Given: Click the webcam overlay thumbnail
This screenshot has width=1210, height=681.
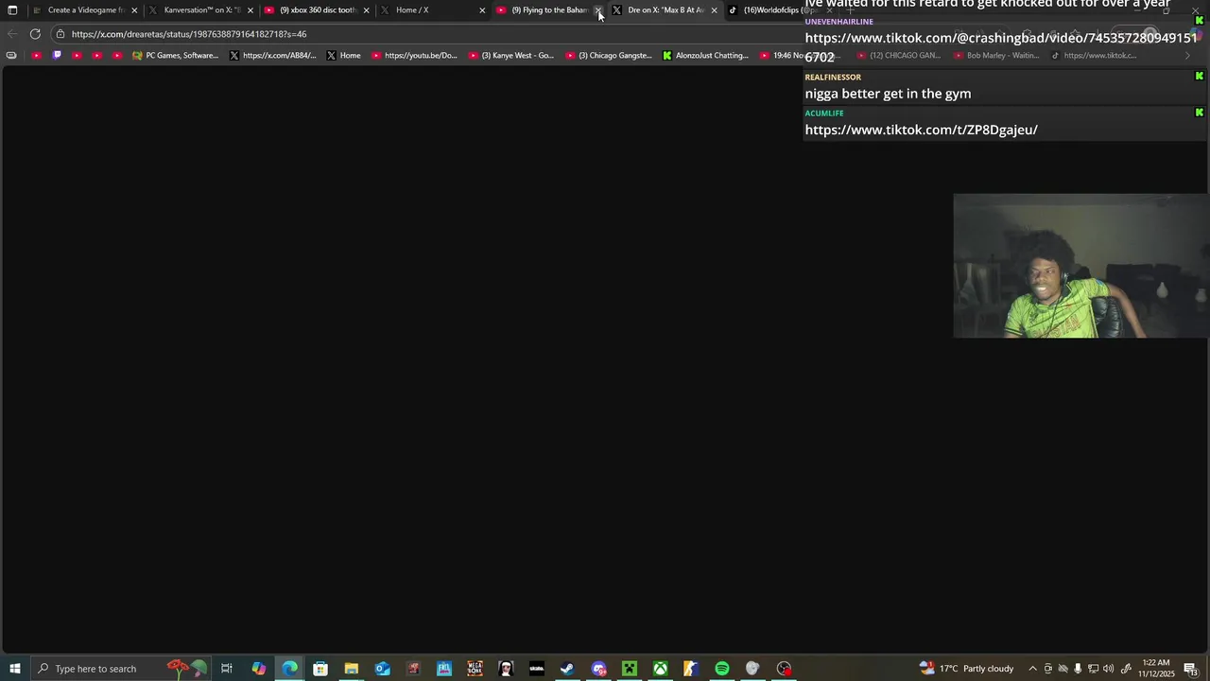Looking at the screenshot, I should pos(1080,266).
